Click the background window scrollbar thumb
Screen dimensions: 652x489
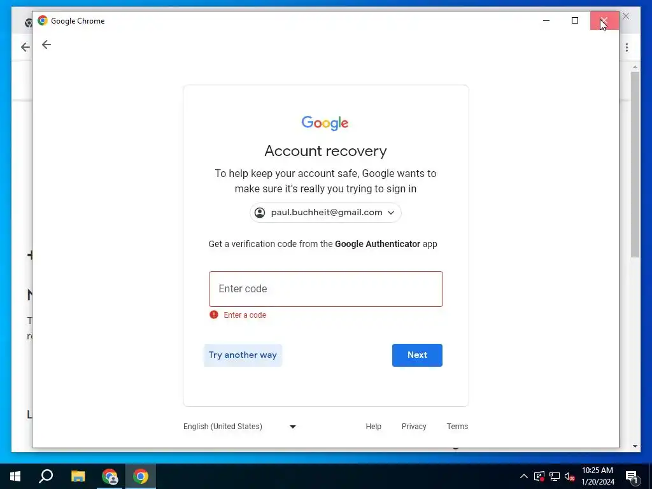635,164
